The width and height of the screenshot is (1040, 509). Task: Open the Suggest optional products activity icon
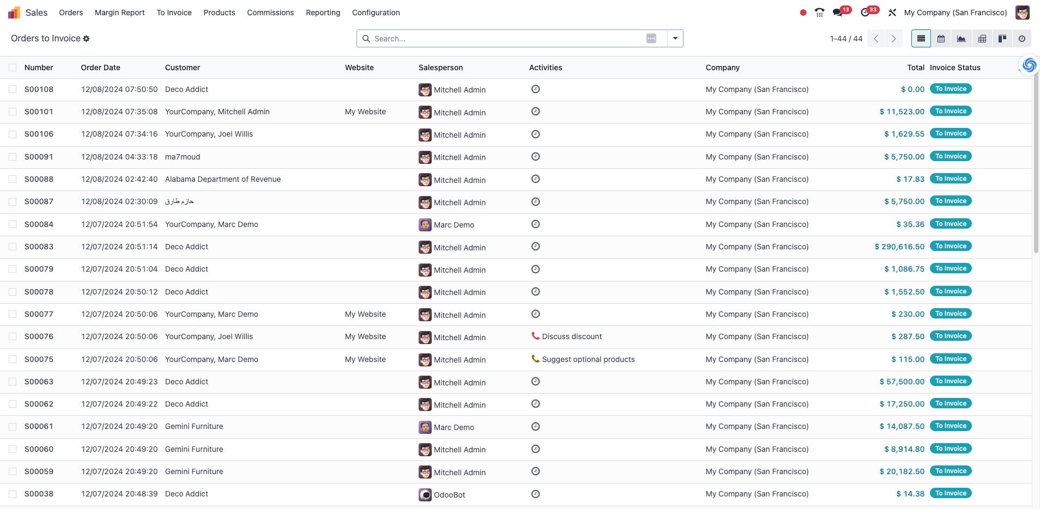536,359
